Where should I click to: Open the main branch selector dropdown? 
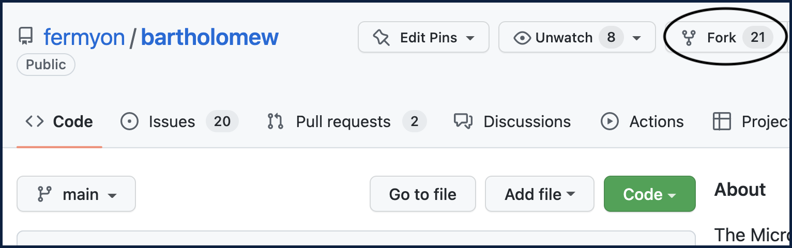click(76, 194)
